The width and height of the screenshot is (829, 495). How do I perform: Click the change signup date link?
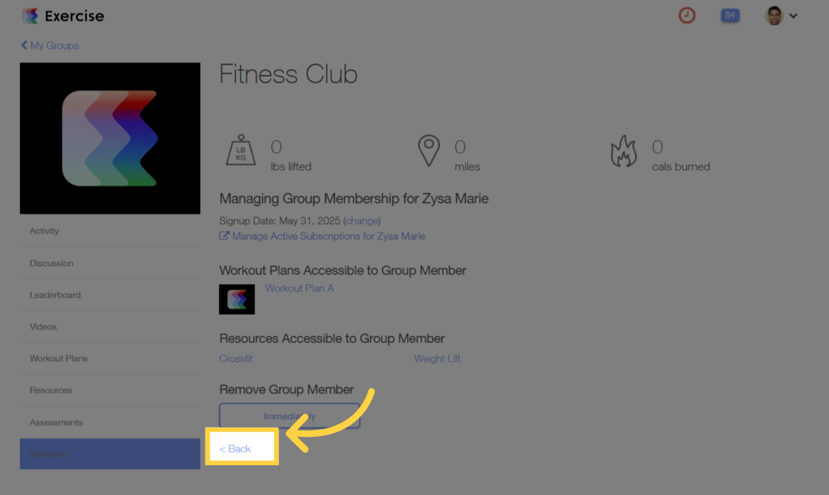[362, 220]
